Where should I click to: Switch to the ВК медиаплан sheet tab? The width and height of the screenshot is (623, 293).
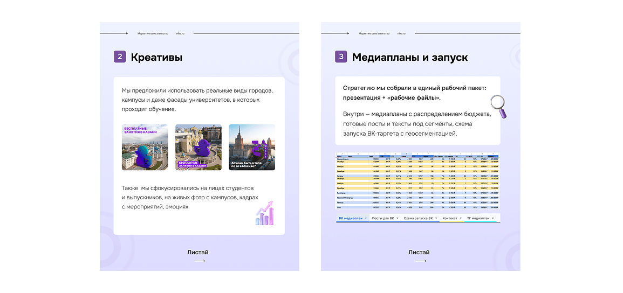pyautogui.click(x=353, y=218)
